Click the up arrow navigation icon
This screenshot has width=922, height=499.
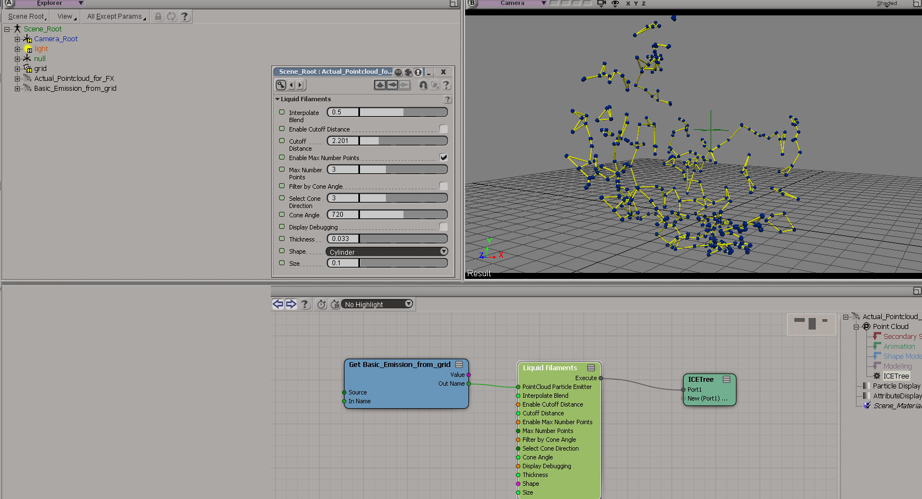tap(380, 85)
